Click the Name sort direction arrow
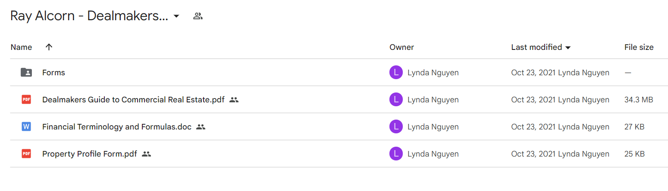 tap(49, 47)
